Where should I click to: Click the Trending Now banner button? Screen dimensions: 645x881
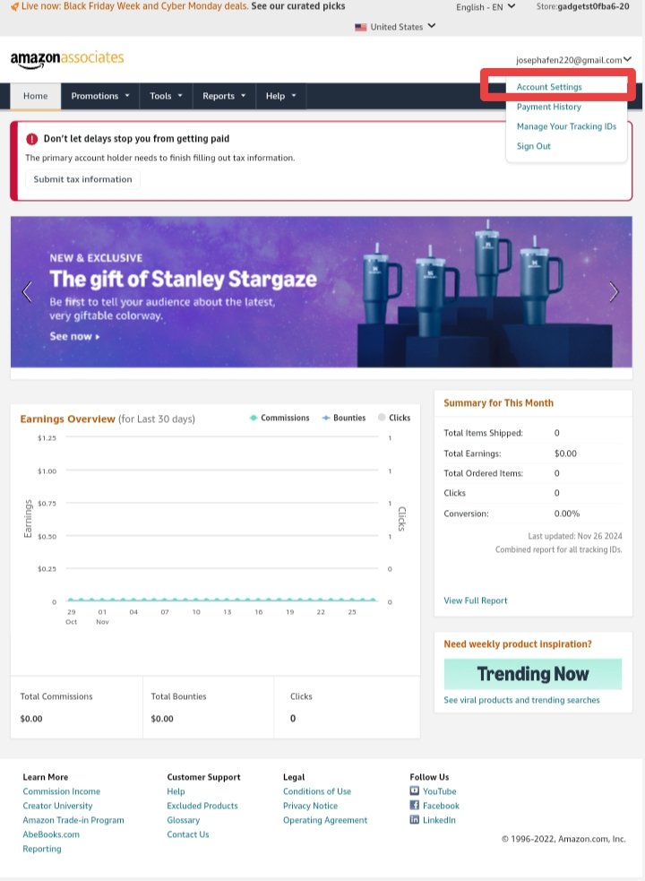[x=533, y=674]
